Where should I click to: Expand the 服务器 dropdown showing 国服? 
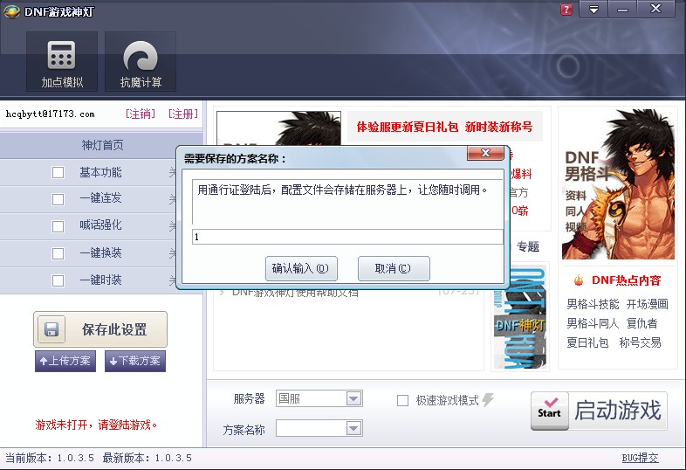coord(353,398)
